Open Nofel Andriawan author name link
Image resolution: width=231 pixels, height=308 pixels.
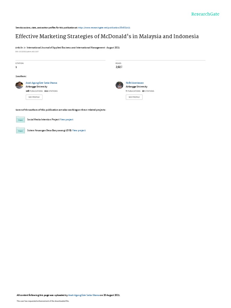135,83
